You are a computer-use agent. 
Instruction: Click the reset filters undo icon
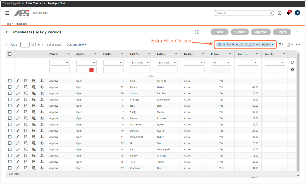tap(292, 62)
